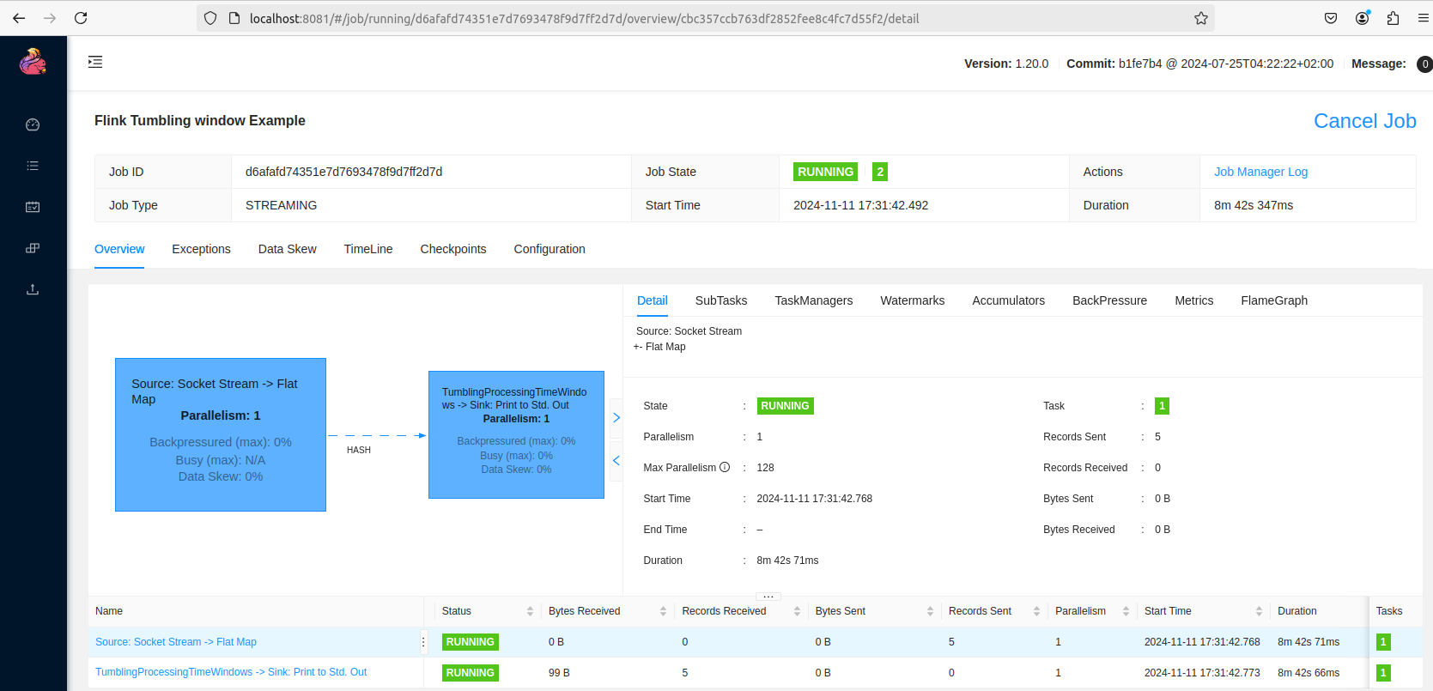Open the browser account icon

click(1363, 18)
